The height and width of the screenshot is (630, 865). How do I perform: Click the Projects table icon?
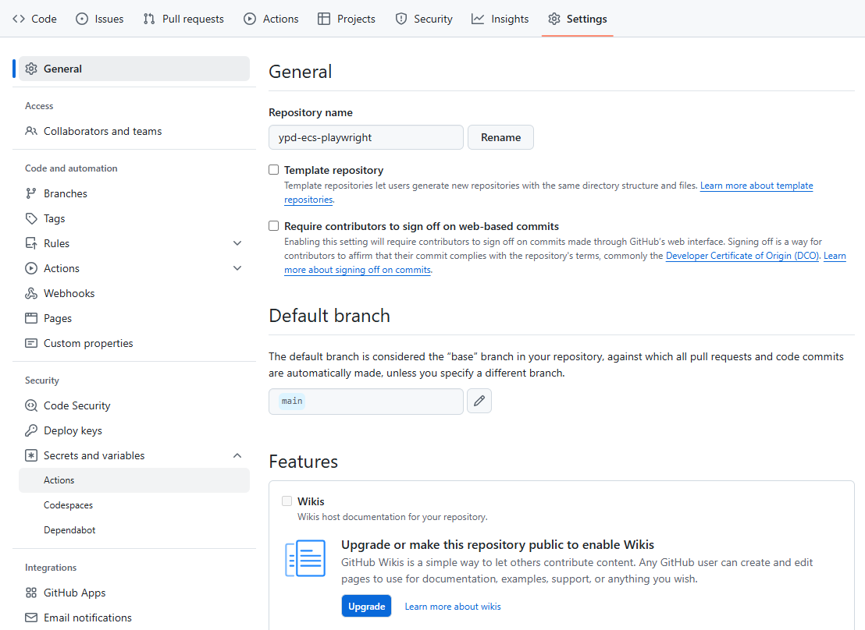click(324, 19)
